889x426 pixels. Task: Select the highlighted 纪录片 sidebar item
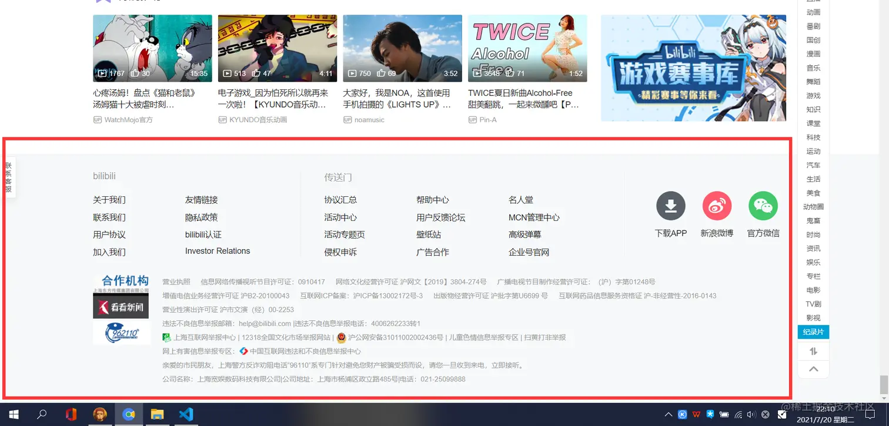coord(813,332)
